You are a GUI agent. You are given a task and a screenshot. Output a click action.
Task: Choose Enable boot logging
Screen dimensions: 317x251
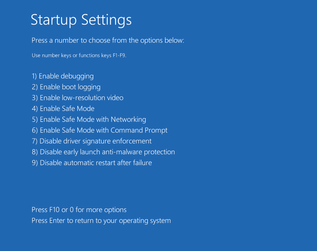click(66, 87)
